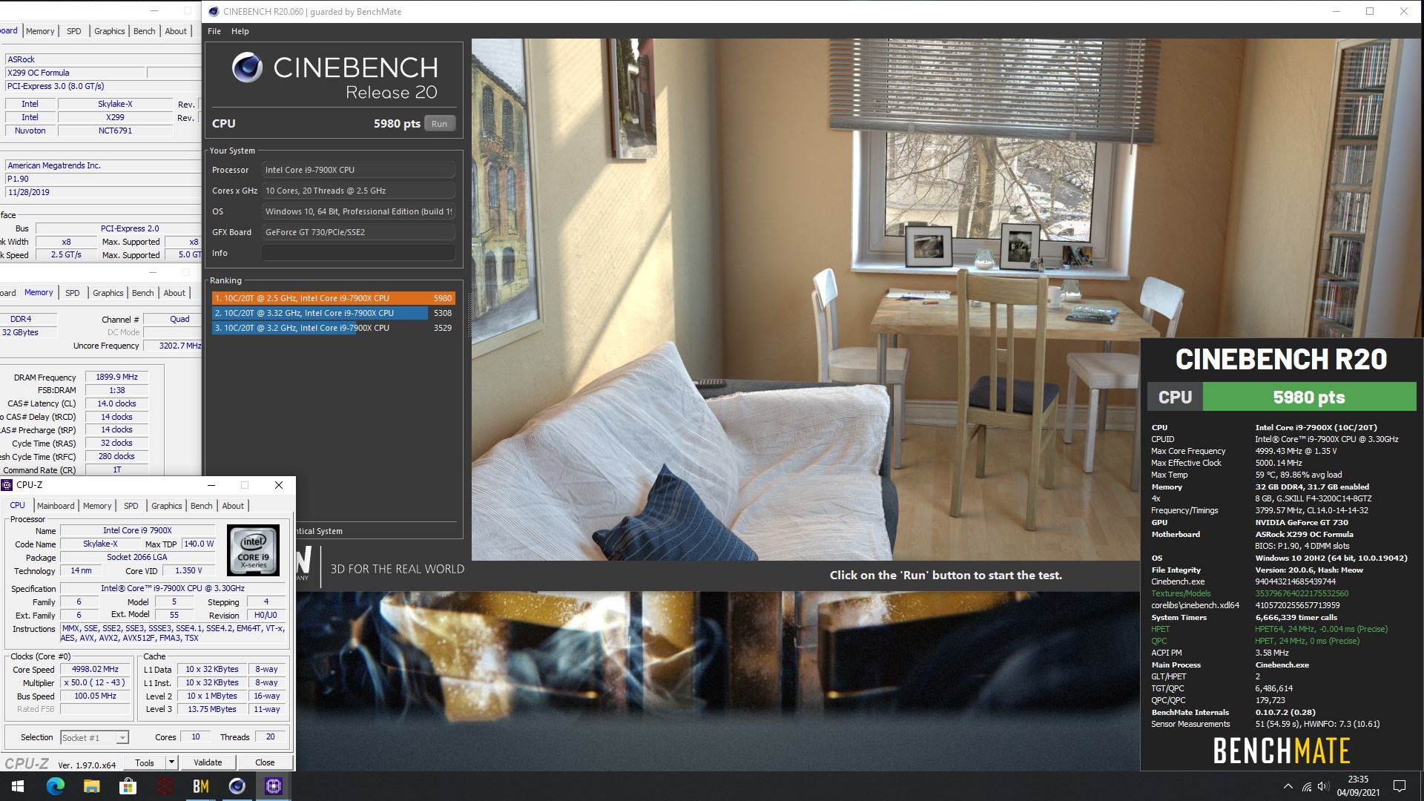Image resolution: width=1424 pixels, height=801 pixels.
Task: Open SPD tab in middle CPU-Z window
Action: click(x=73, y=293)
